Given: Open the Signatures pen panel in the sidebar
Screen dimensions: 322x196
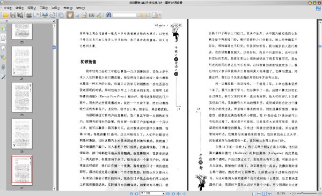Looking at the screenshot, I should tap(3, 77).
